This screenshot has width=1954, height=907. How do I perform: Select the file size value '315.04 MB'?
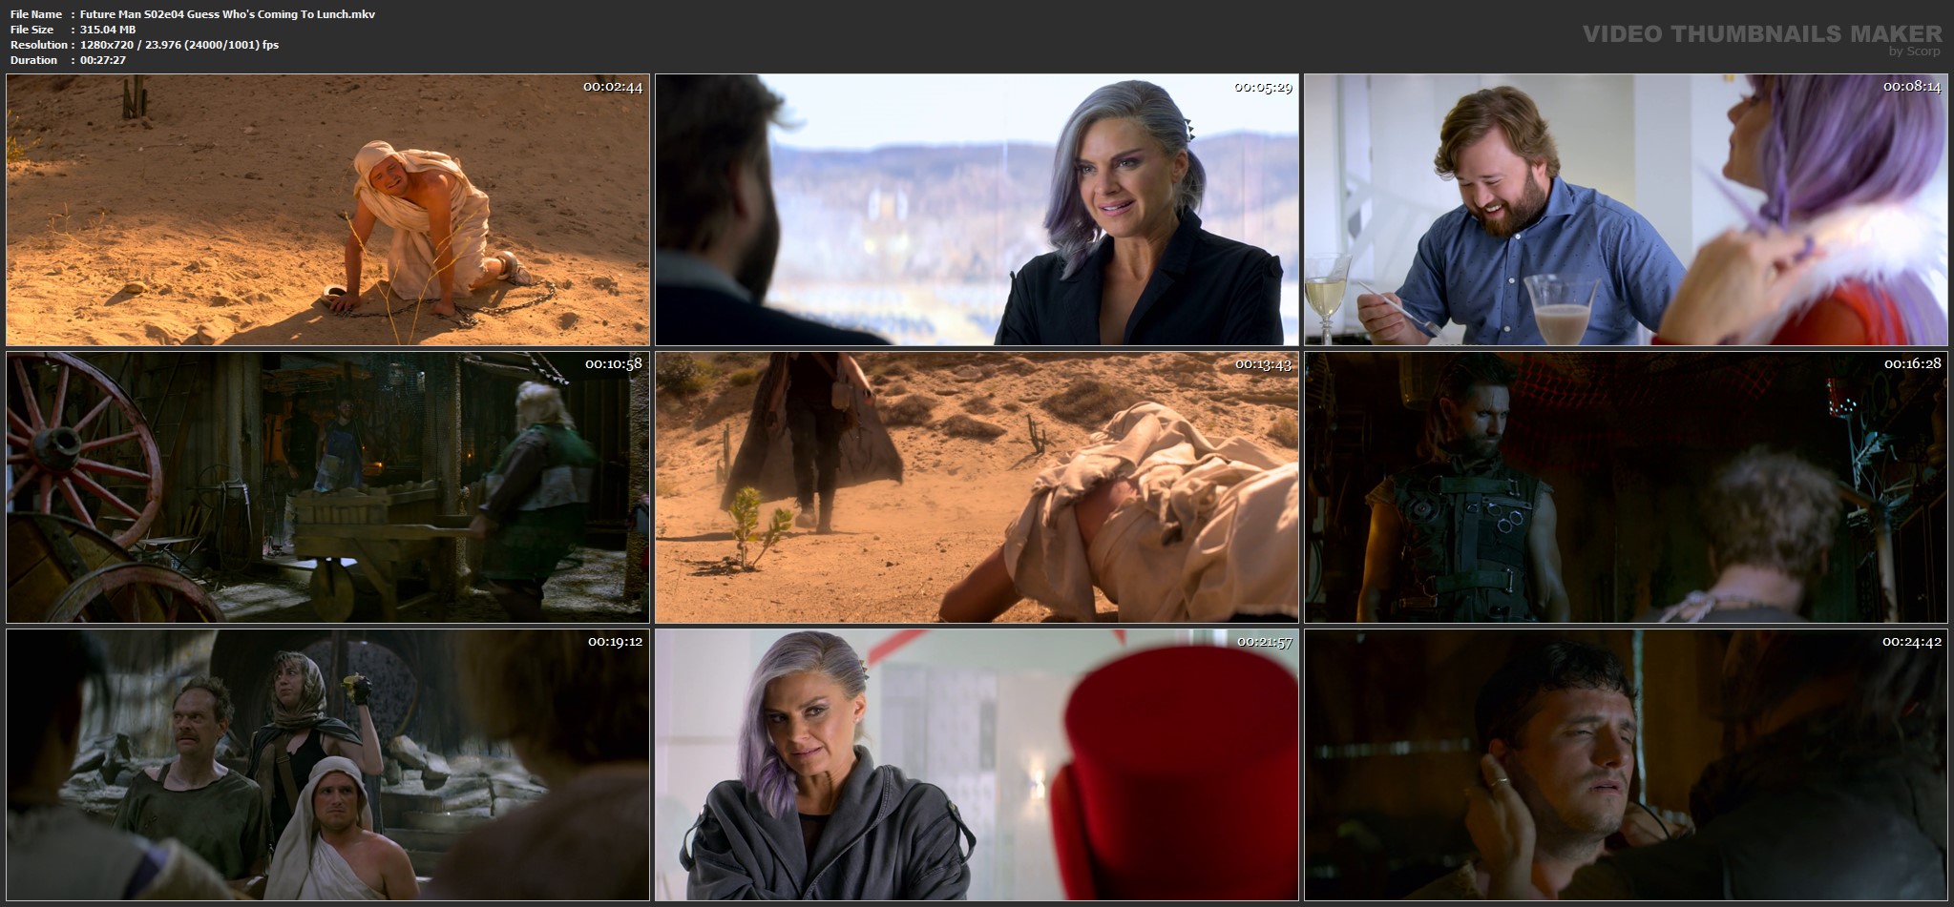pyautogui.click(x=108, y=30)
